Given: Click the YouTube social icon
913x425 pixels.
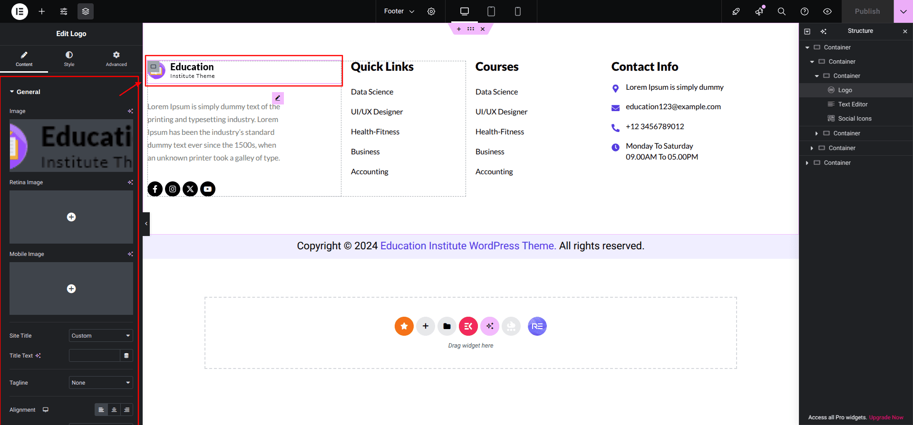Looking at the screenshot, I should coord(208,189).
